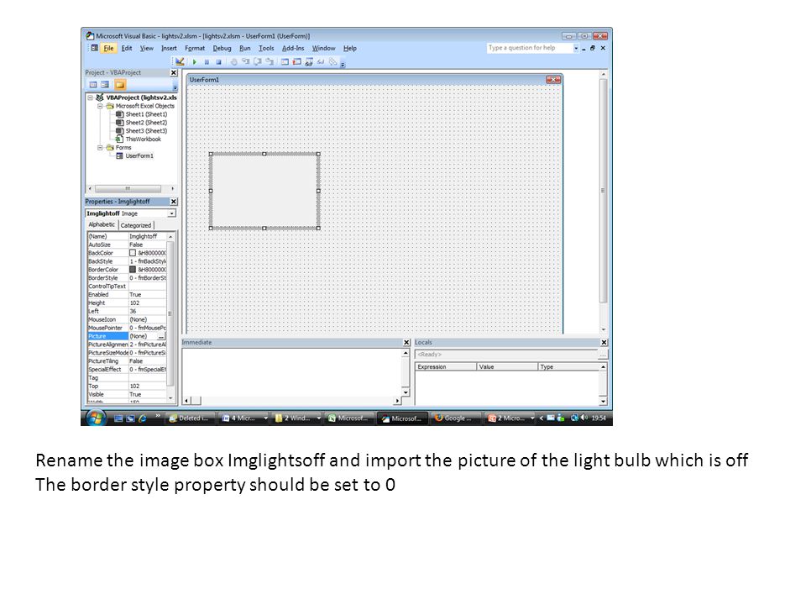The height and width of the screenshot is (605, 806).
Task: Click the Call Stack toolbar icon
Action: point(332,61)
